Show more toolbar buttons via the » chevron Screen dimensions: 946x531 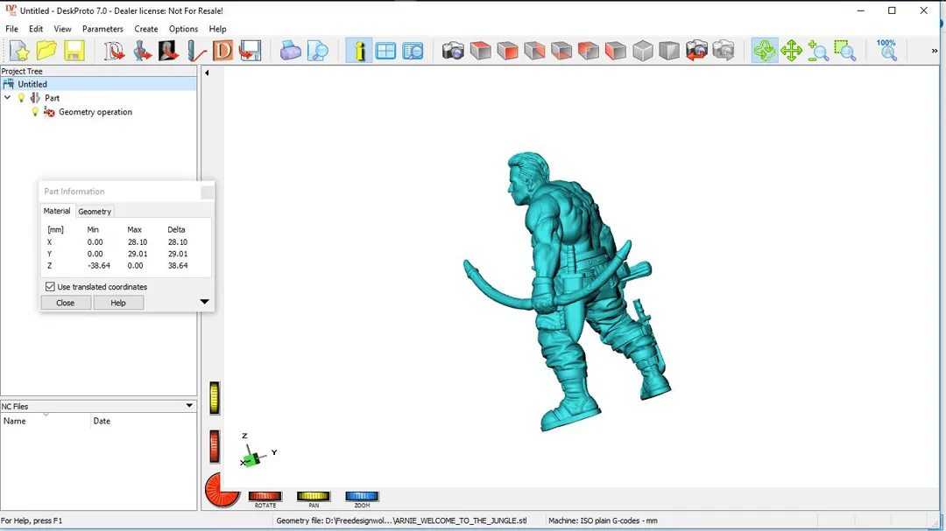point(935,52)
